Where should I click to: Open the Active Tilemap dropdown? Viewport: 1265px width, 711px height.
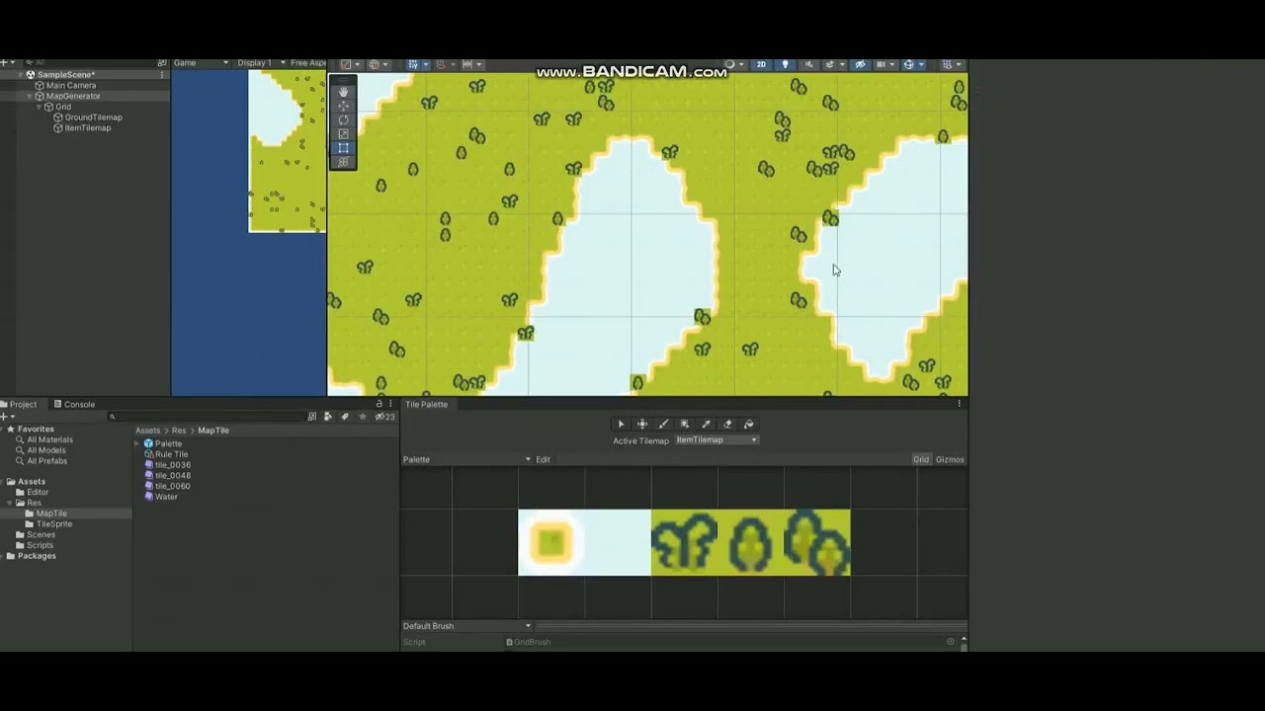click(x=717, y=440)
